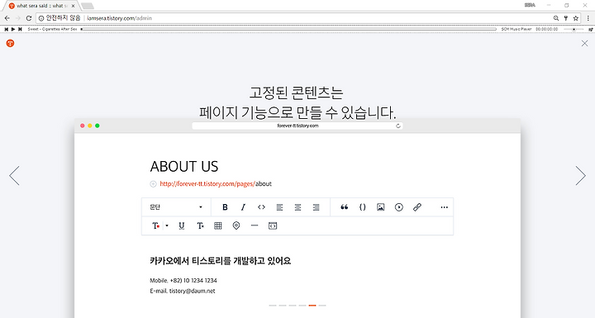Viewport: 595px width, 318px height.
Task: Toggle bold formatting in editor toolbar
Action: (225, 207)
